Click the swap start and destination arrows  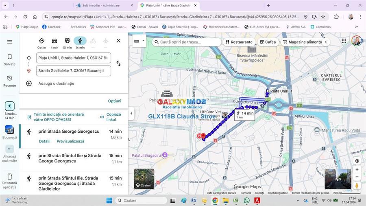[118, 64]
